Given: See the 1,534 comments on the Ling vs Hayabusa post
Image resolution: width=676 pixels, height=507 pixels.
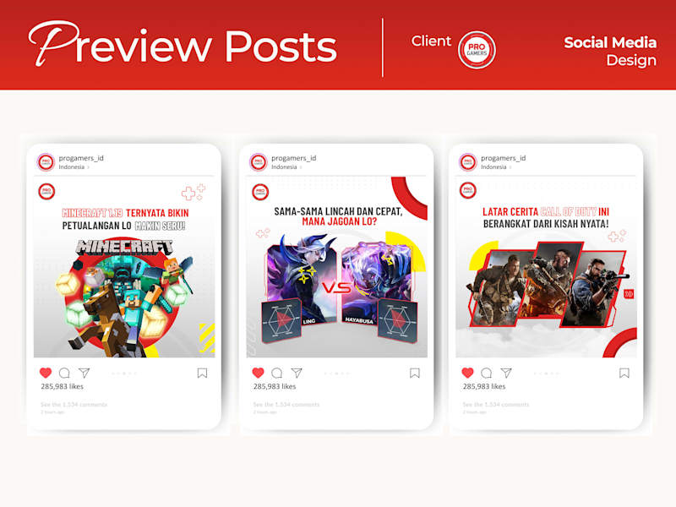Looking at the screenshot, I should pos(286,405).
